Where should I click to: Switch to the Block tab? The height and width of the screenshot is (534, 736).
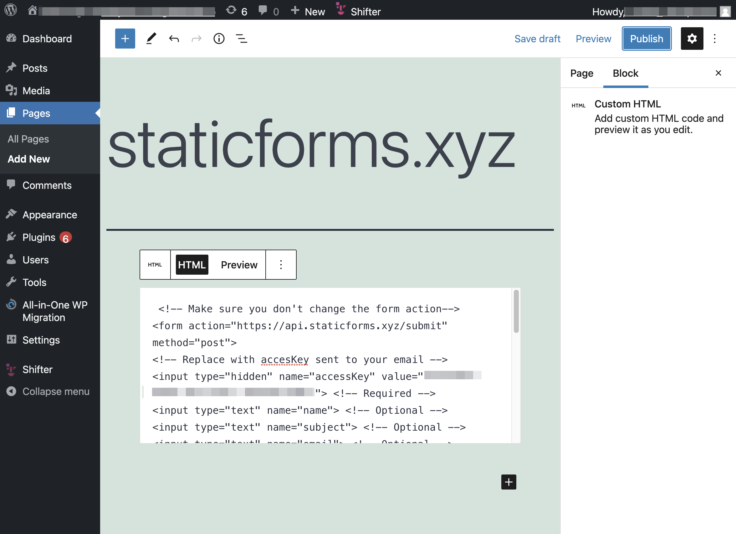pyautogui.click(x=625, y=73)
